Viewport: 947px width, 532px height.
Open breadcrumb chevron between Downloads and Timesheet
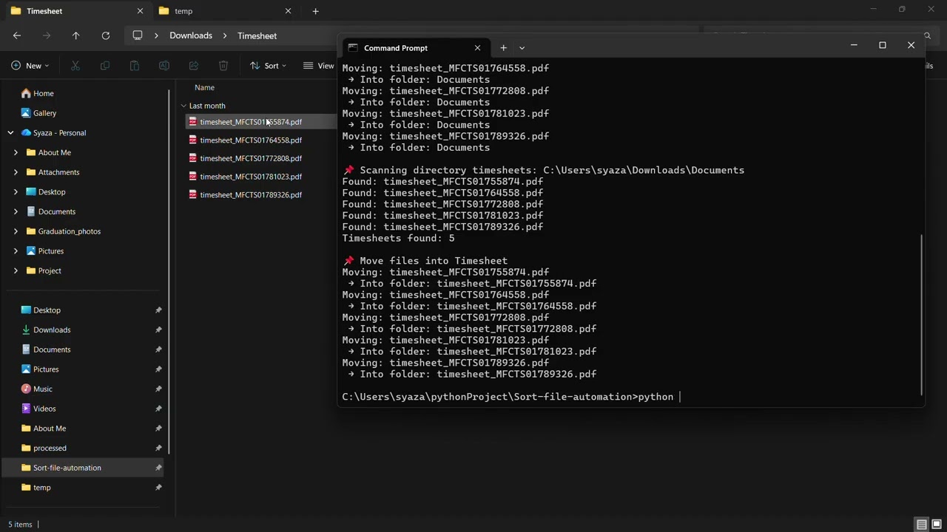tap(225, 35)
